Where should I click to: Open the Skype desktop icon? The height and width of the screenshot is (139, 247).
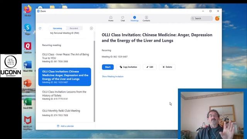(28, 29)
